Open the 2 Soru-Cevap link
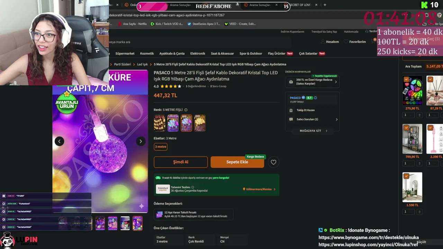 tap(218, 86)
